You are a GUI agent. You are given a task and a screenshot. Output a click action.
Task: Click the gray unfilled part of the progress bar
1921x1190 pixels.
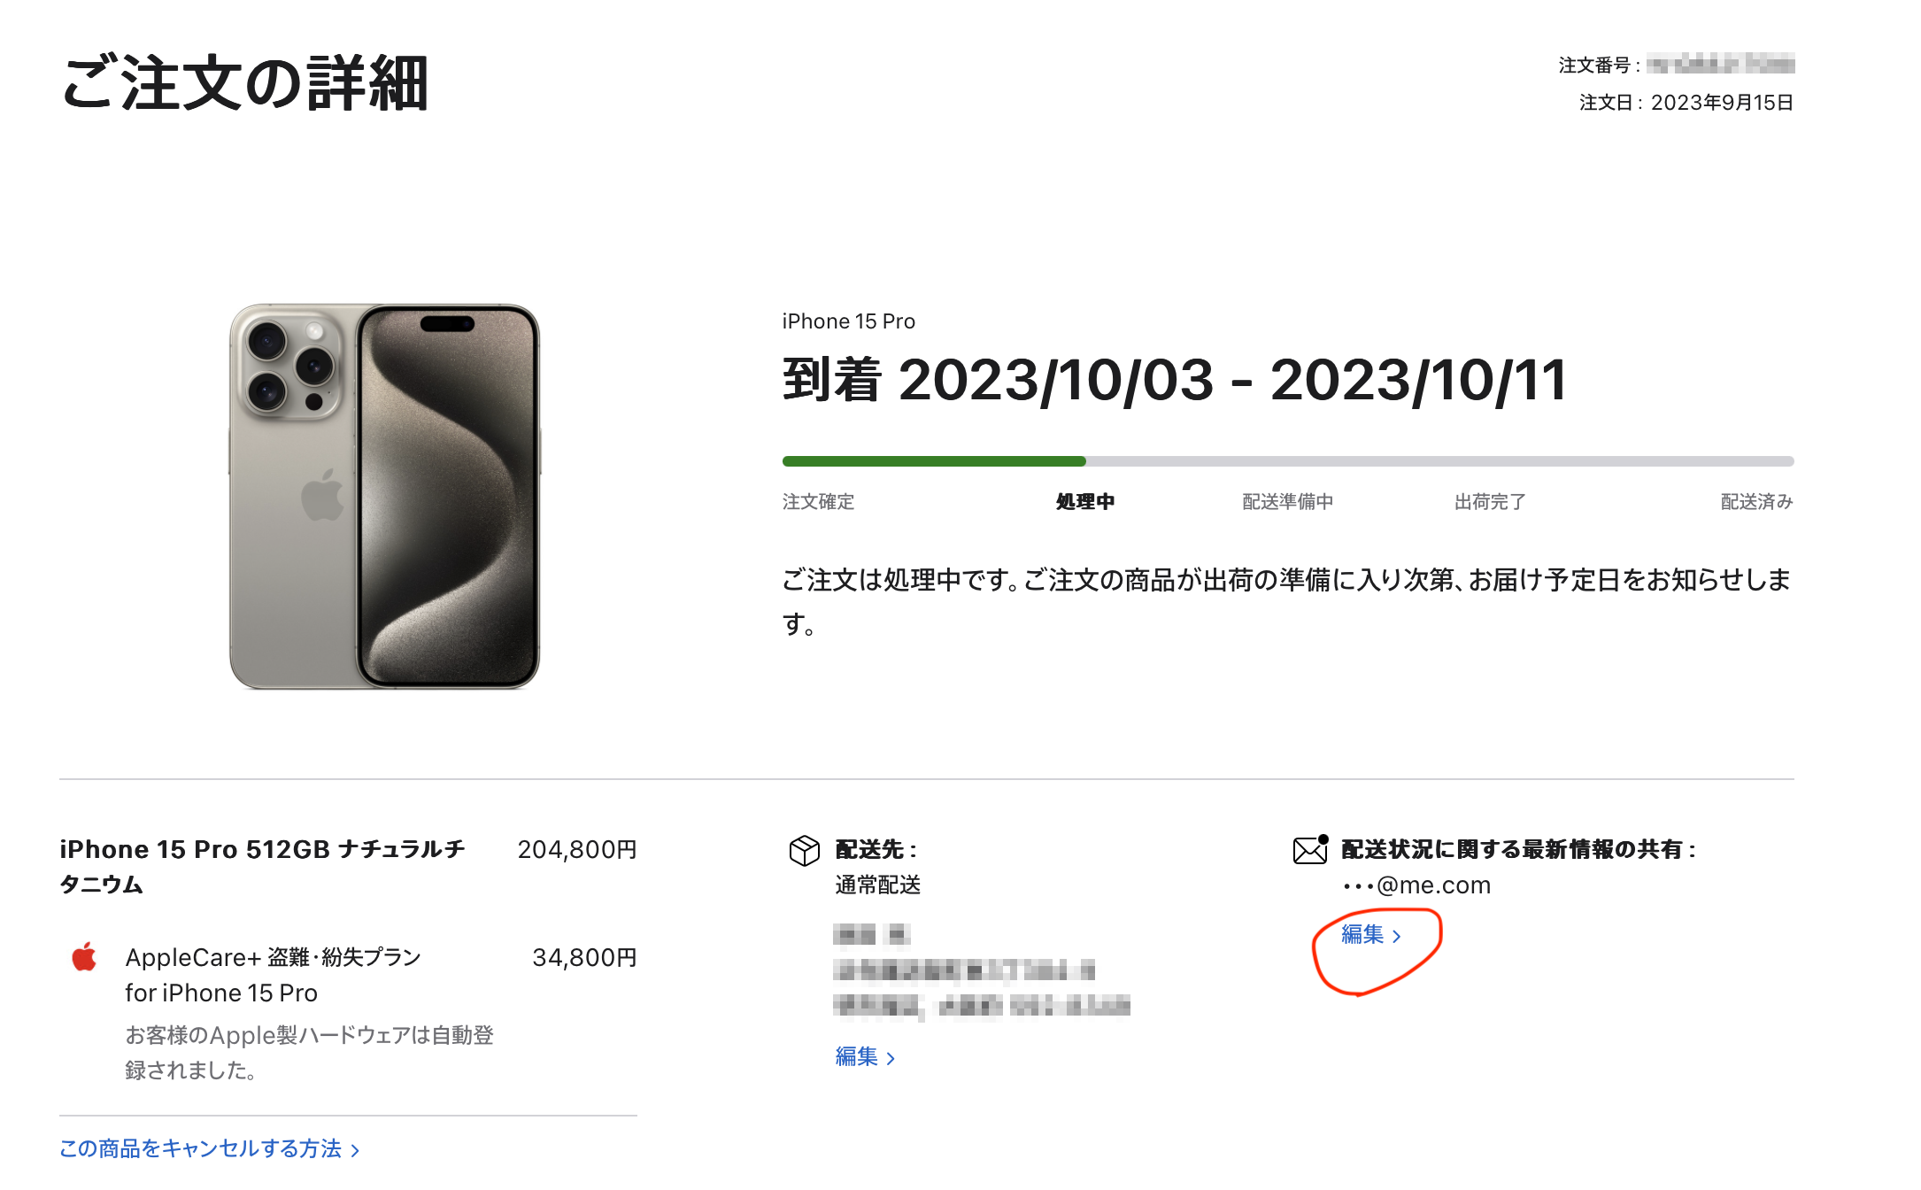(x=1440, y=461)
